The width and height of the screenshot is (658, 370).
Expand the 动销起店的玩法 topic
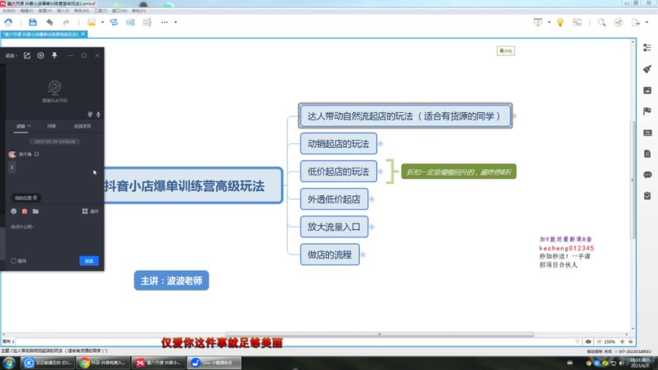click(x=380, y=143)
